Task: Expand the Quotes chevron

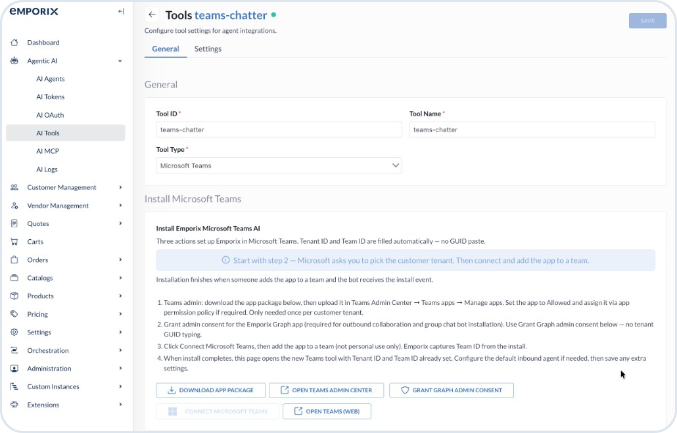Action: (x=120, y=223)
